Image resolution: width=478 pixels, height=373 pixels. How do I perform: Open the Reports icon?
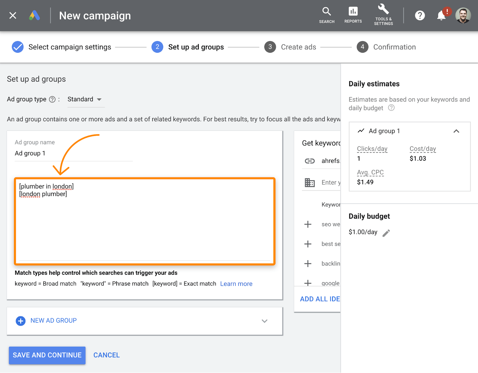point(353,13)
